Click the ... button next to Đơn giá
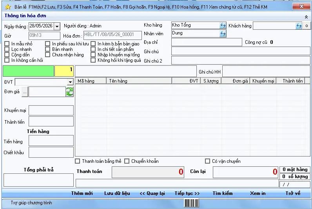 coord(25,92)
